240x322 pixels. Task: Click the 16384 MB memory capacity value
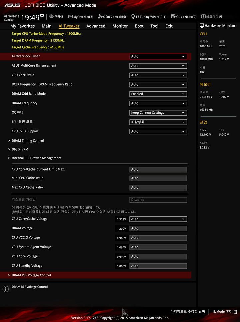tap(206, 110)
